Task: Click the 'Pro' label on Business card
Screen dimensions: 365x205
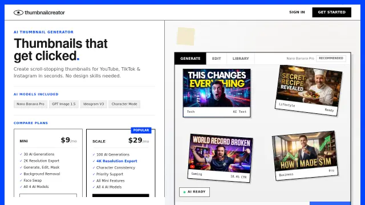Action: point(331,171)
